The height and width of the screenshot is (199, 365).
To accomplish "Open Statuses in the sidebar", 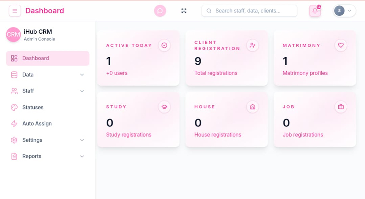I will pos(33,107).
